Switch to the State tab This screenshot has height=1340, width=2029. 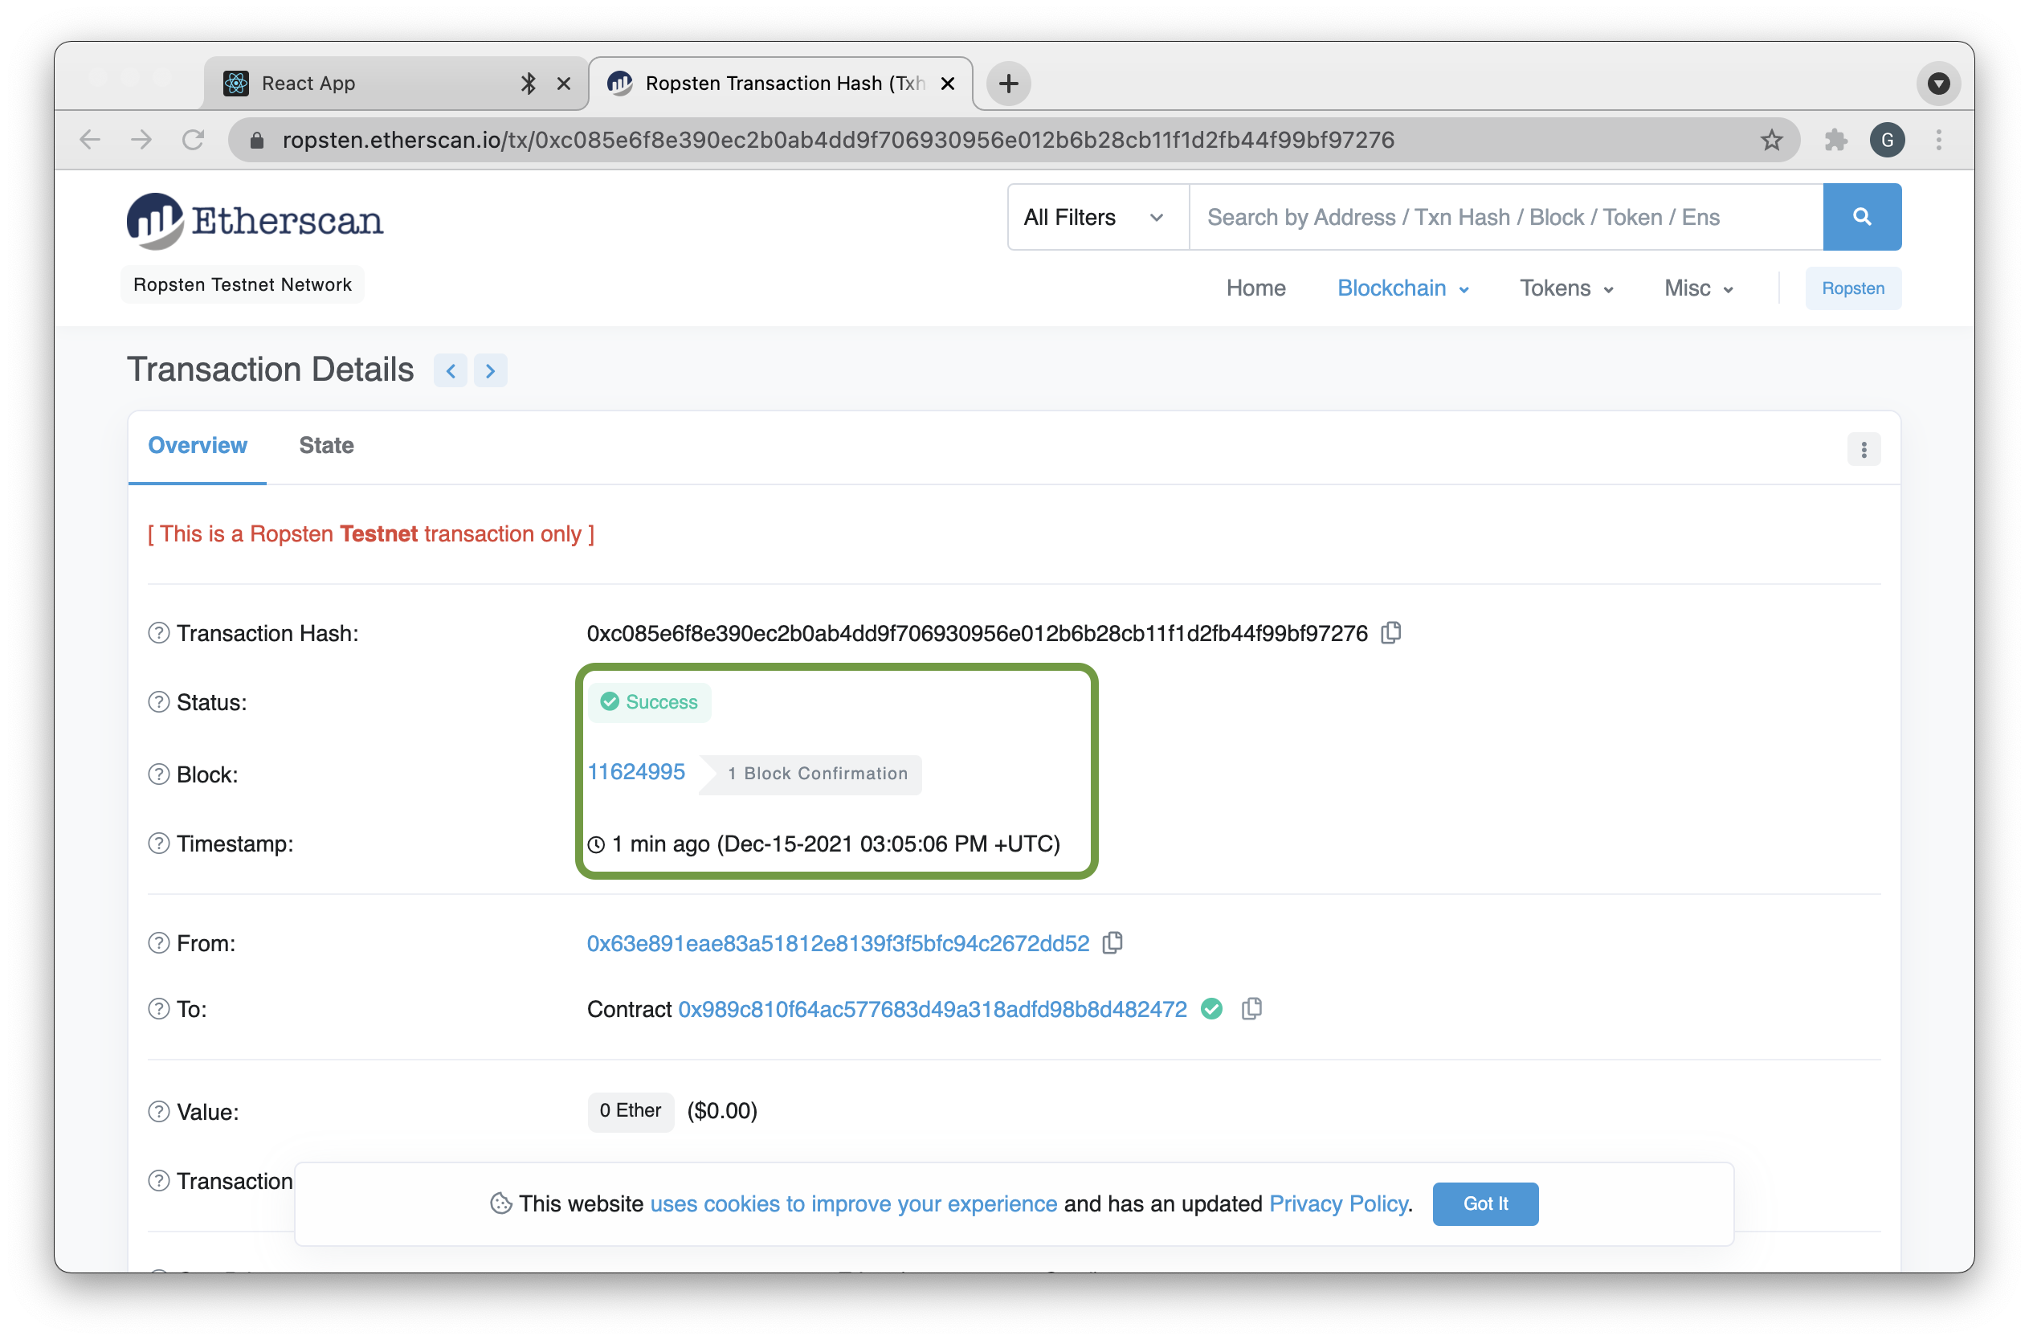coord(325,445)
